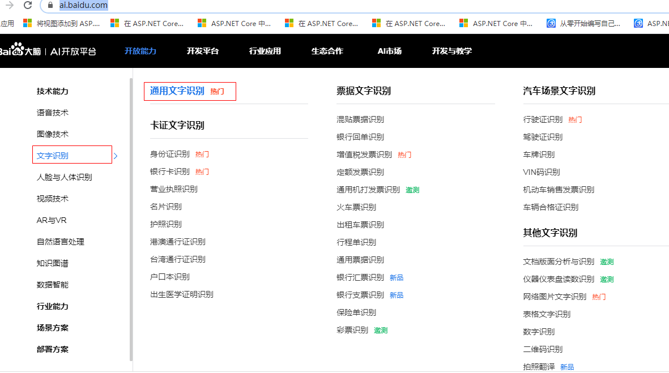Screen dimensions: 669x373
Task: Click the browser reload icon
Action: 28,5
